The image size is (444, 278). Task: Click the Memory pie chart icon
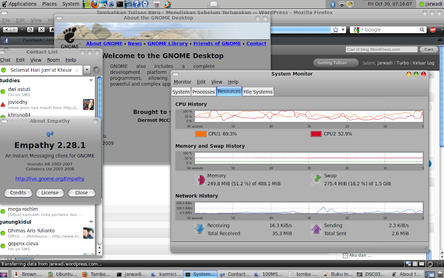(x=200, y=179)
